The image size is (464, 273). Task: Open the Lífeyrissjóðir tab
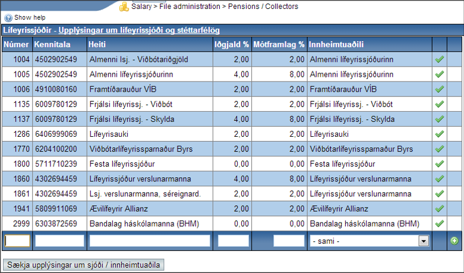[x=29, y=30]
